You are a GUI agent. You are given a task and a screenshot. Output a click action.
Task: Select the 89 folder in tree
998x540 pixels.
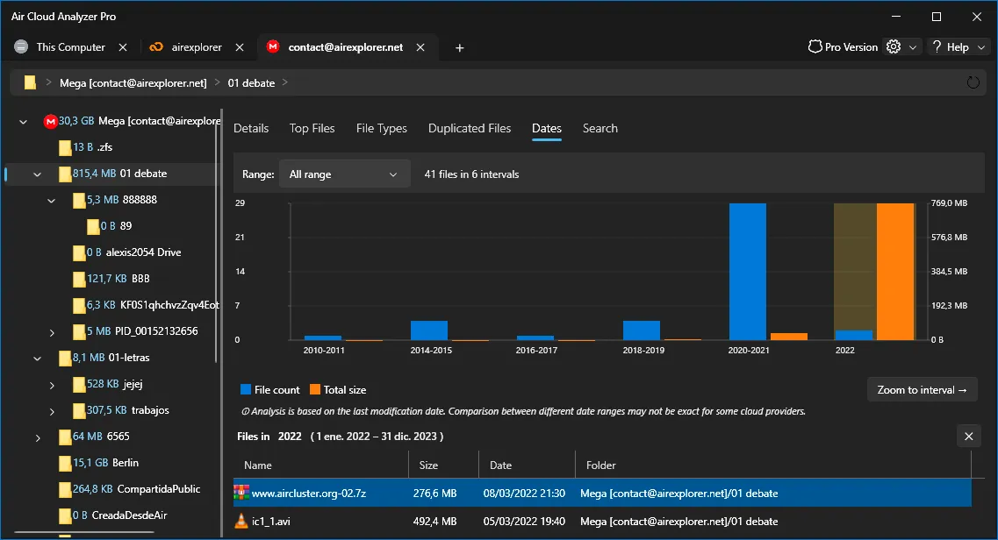click(126, 226)
